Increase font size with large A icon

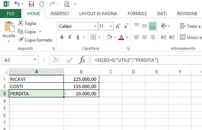click(118, 26)
